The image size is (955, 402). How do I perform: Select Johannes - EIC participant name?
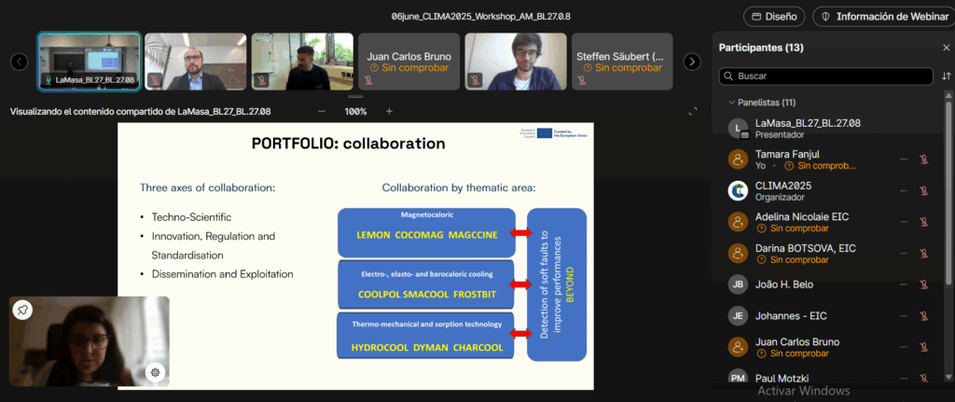(791, 316)
